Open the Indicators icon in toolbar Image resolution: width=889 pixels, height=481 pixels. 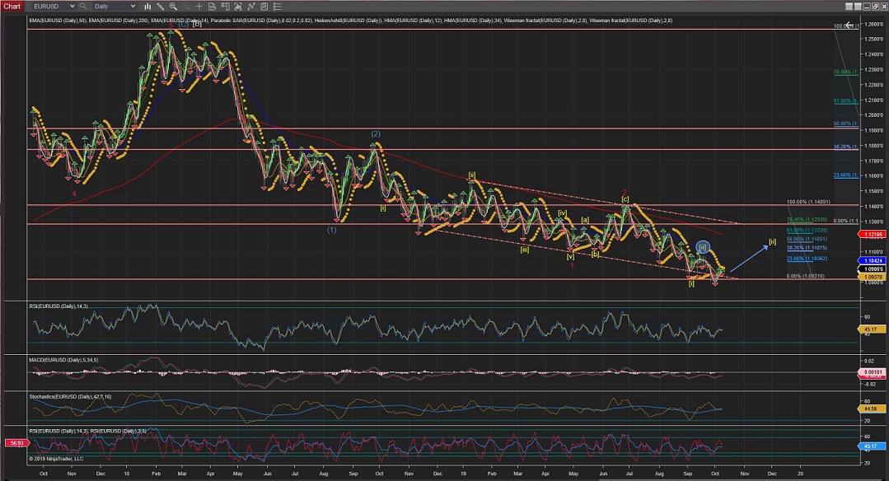238,7
